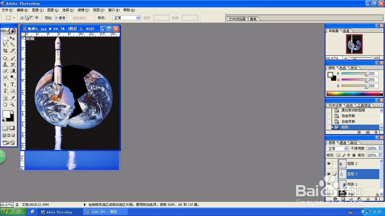385x216 pixels.
Task: Hide layer 图层 3 via eye icon
Action: [329, 174]
